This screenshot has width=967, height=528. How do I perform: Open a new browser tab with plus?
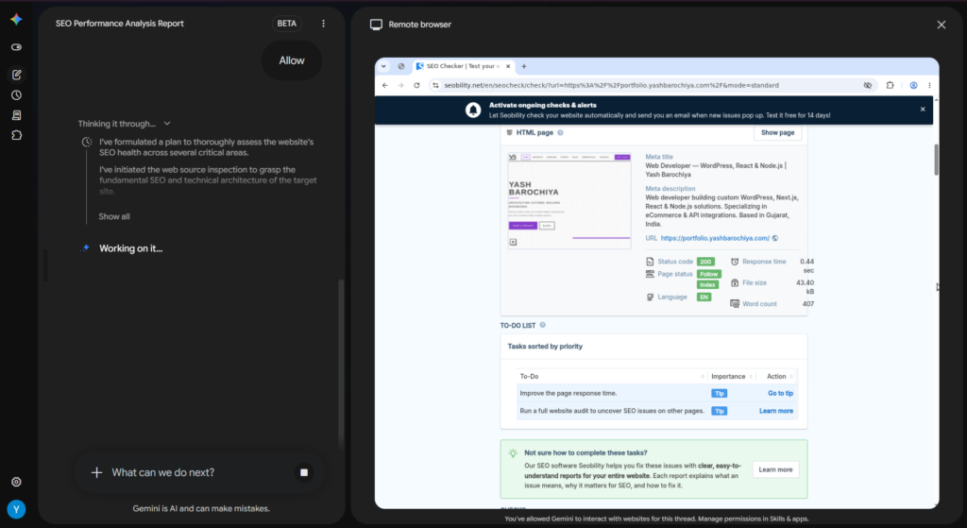pyautogui.click(x=524, y=66)
